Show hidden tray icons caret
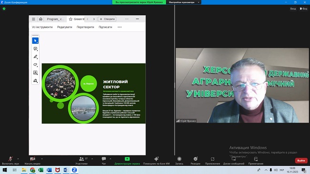This screenshot has width=310, height=174. click(x=266, y=170)
